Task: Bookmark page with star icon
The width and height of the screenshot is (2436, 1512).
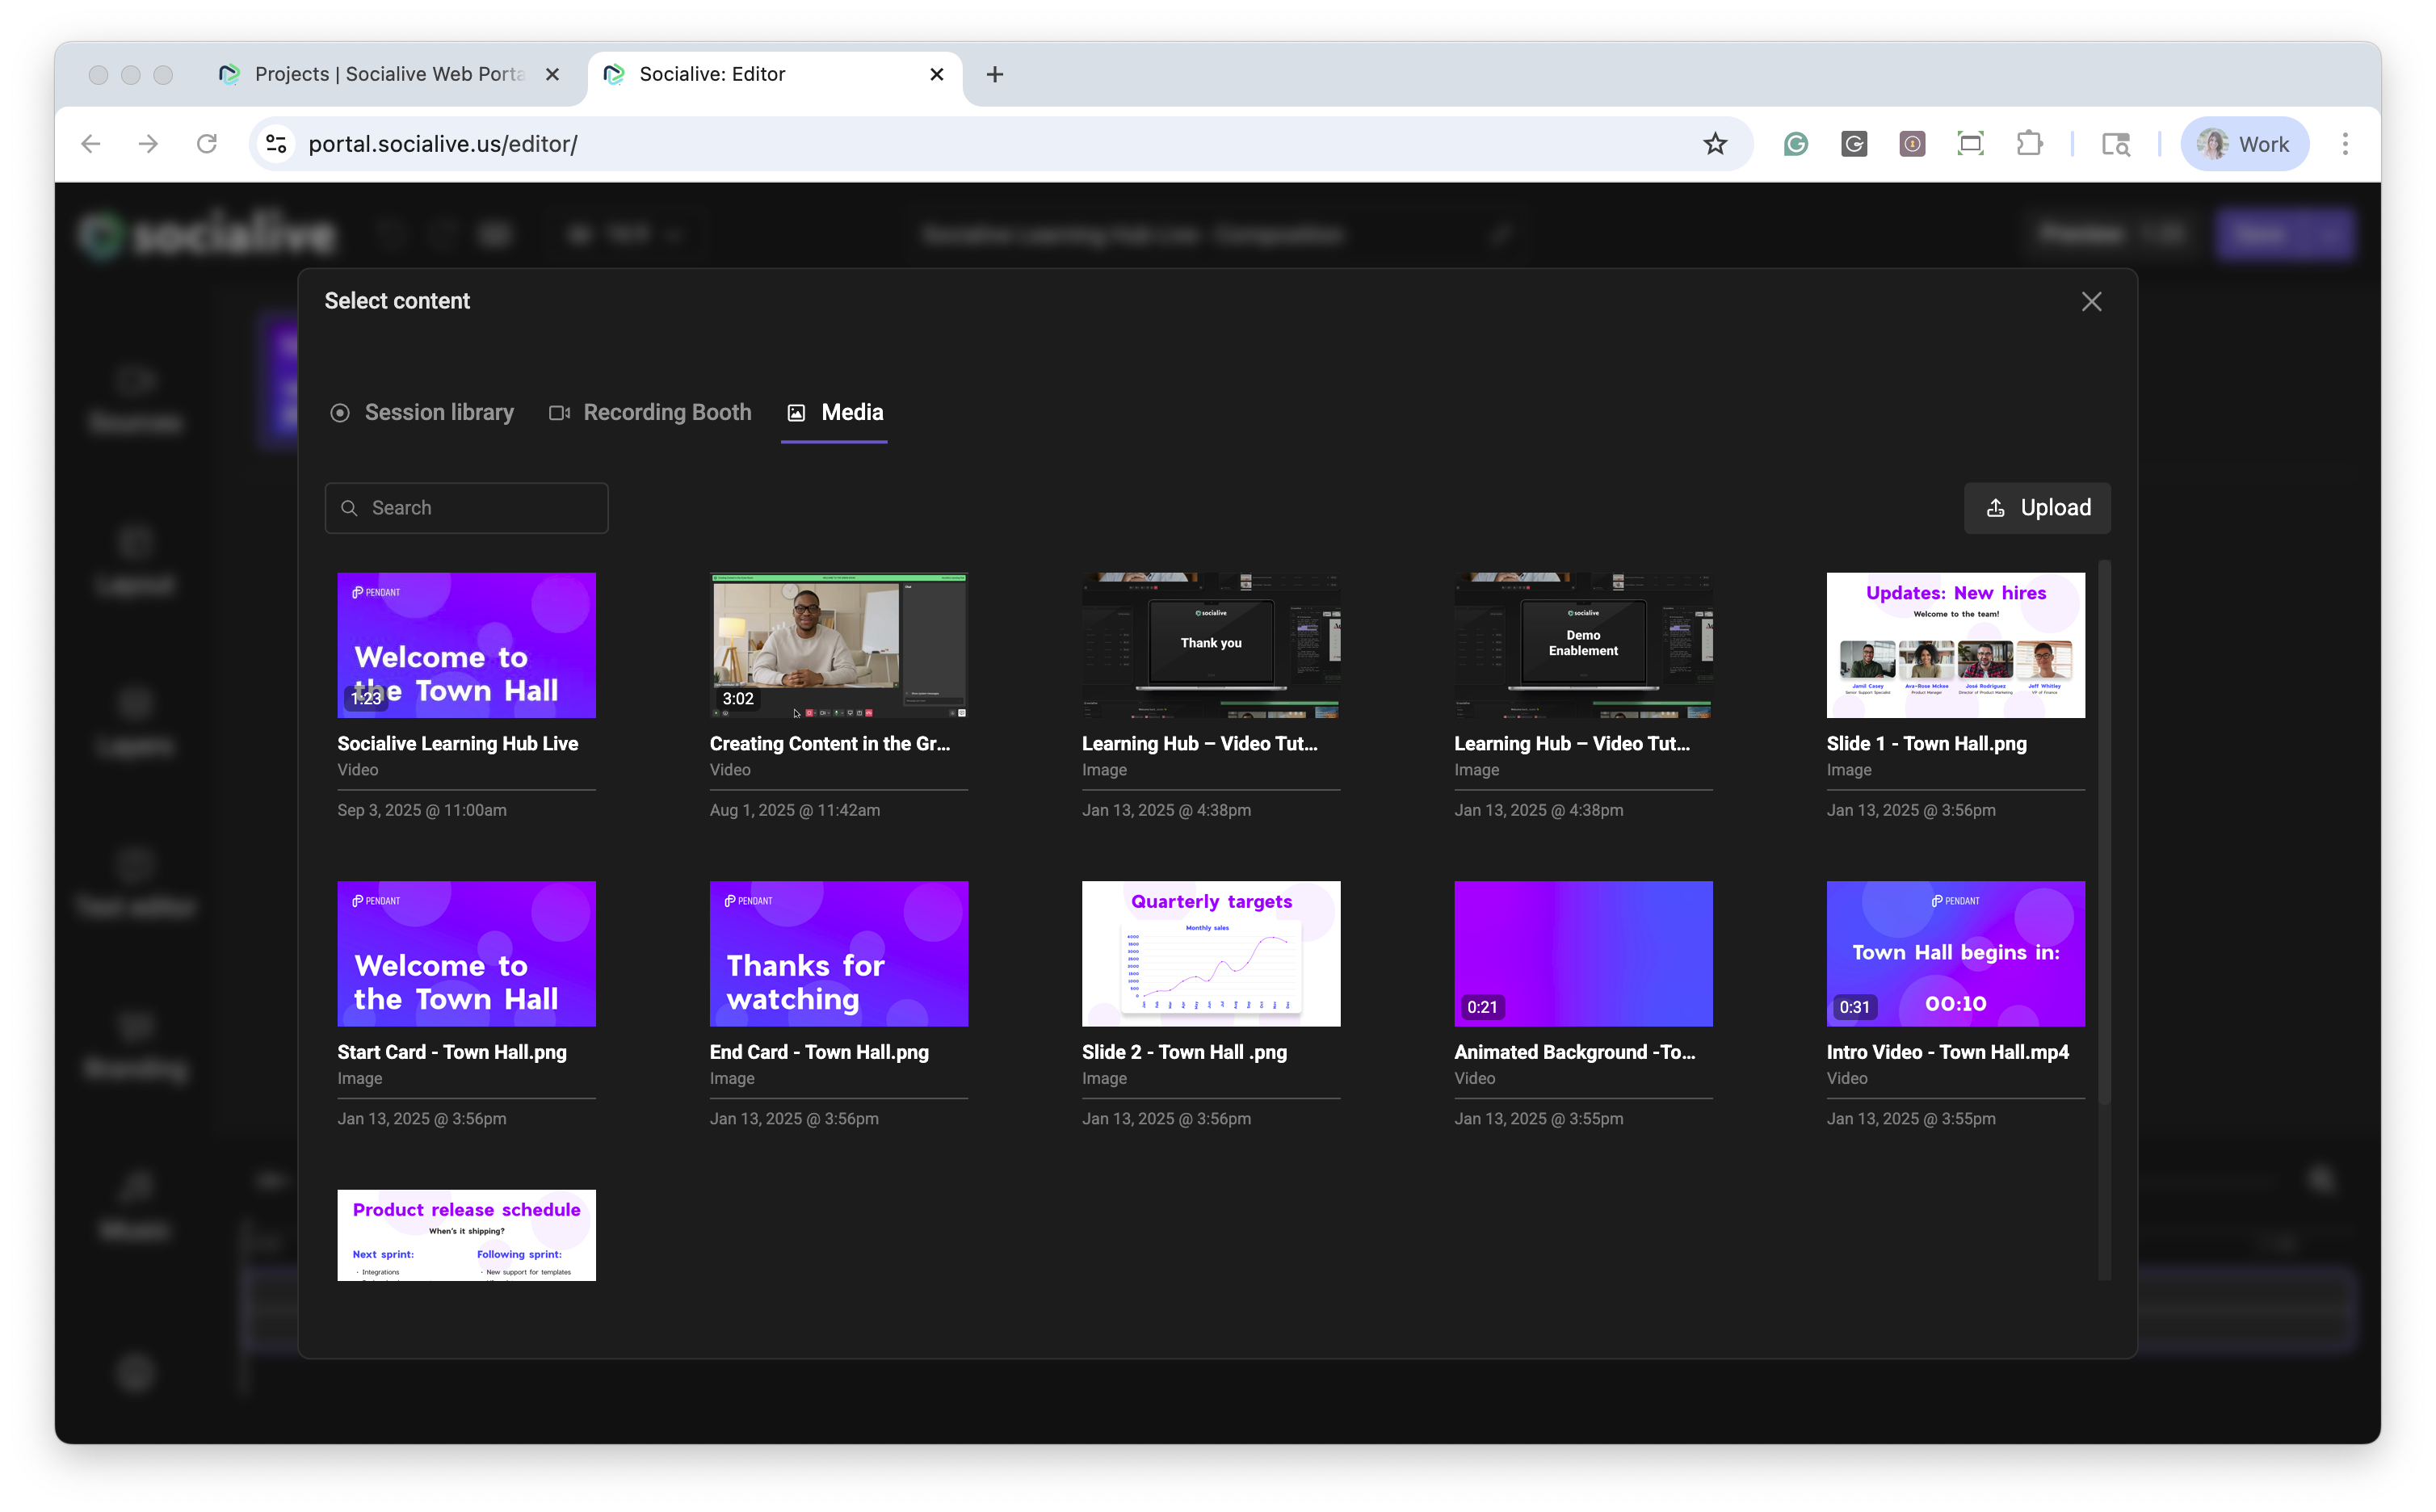Action: [1715, 144]
